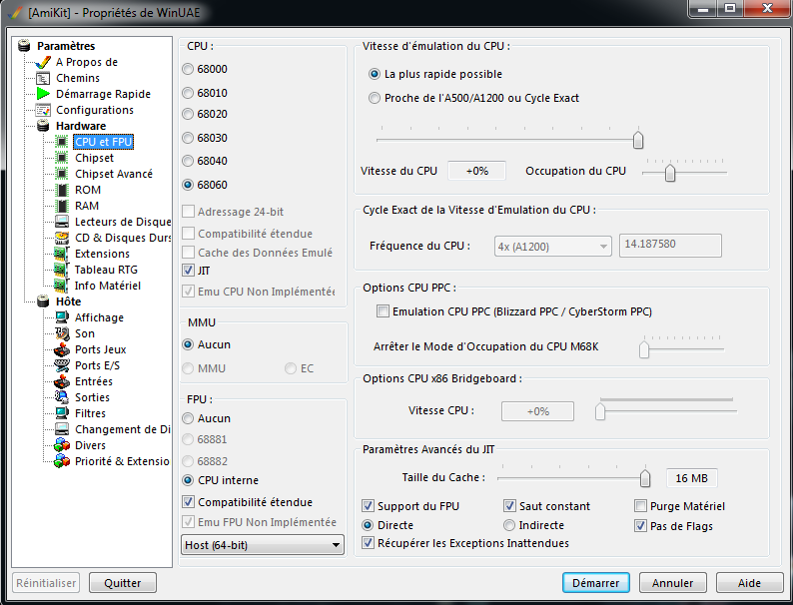Toggle Support du FPU checkbox
This screenshot has height=605, width=793.
pyautogui.click(x=368, y=506)
